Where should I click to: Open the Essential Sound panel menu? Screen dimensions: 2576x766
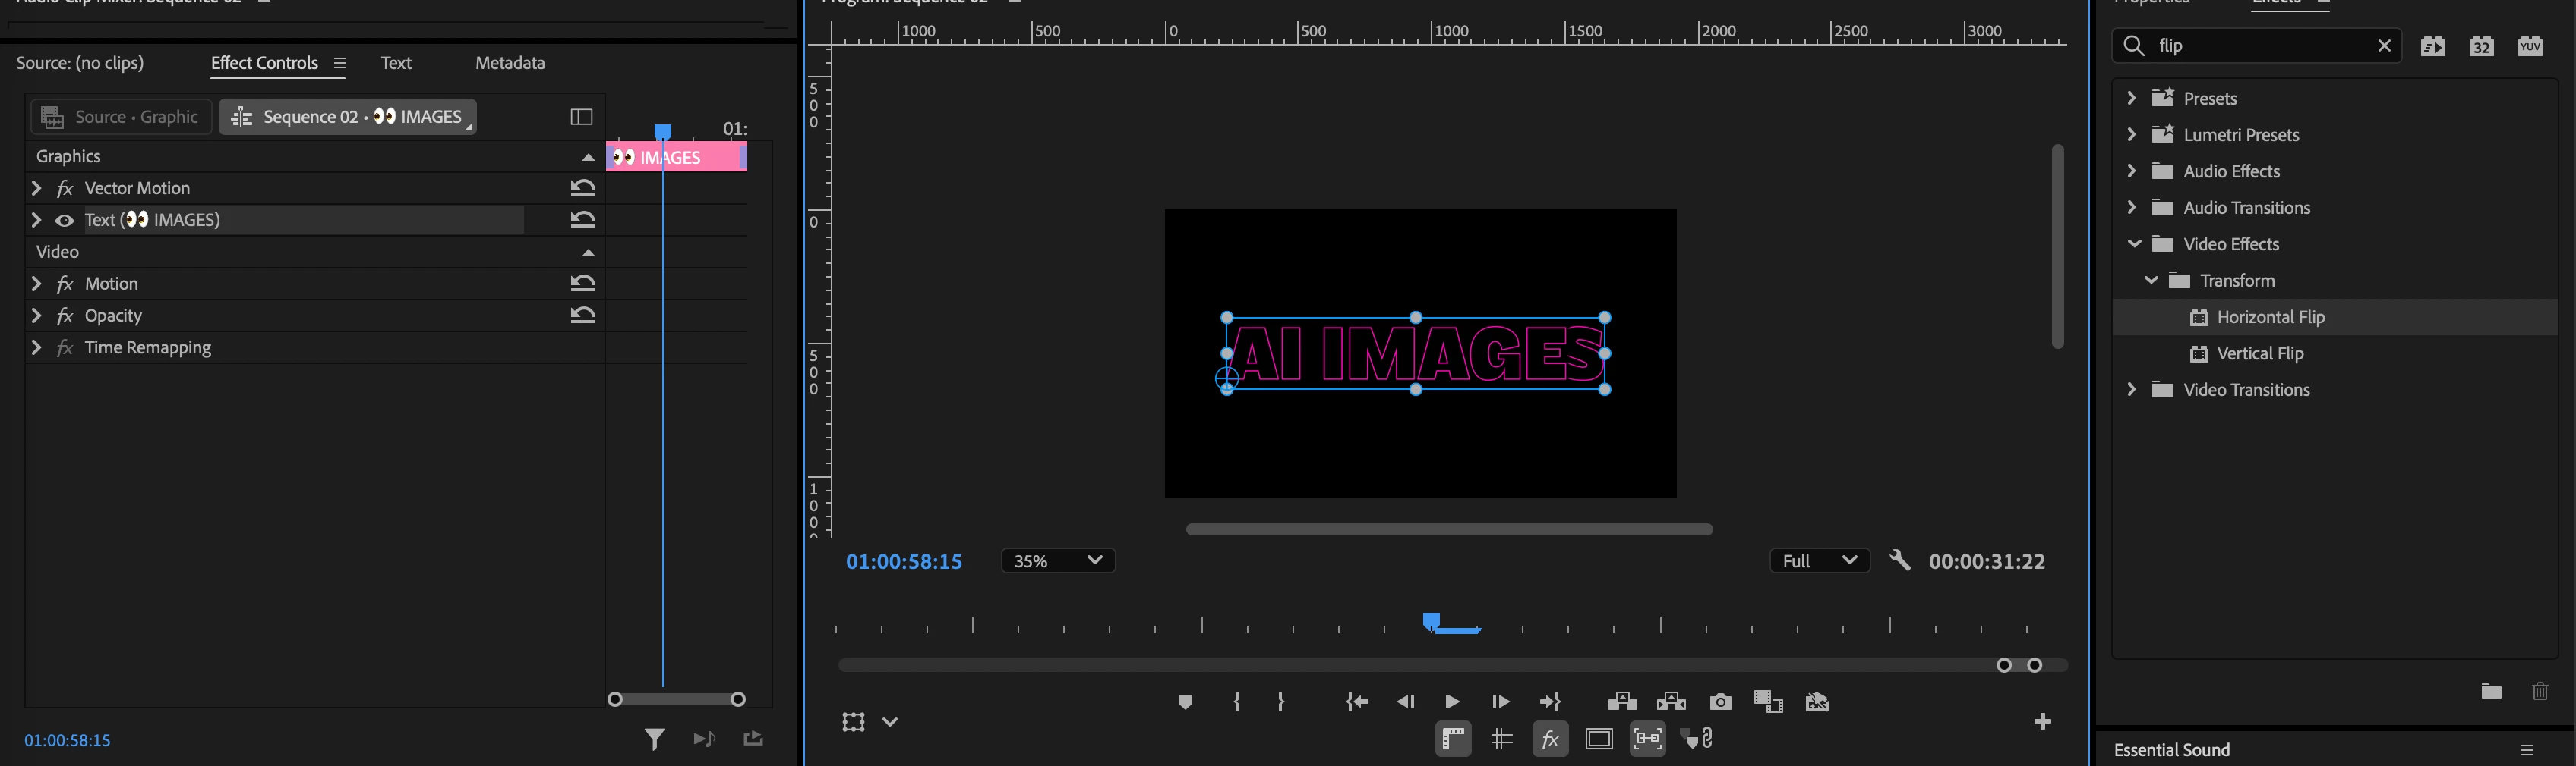2527,750
